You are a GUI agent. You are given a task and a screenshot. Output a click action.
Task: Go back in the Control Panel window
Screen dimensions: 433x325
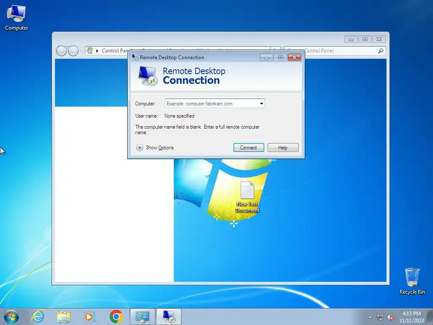(x=61, y=51)
